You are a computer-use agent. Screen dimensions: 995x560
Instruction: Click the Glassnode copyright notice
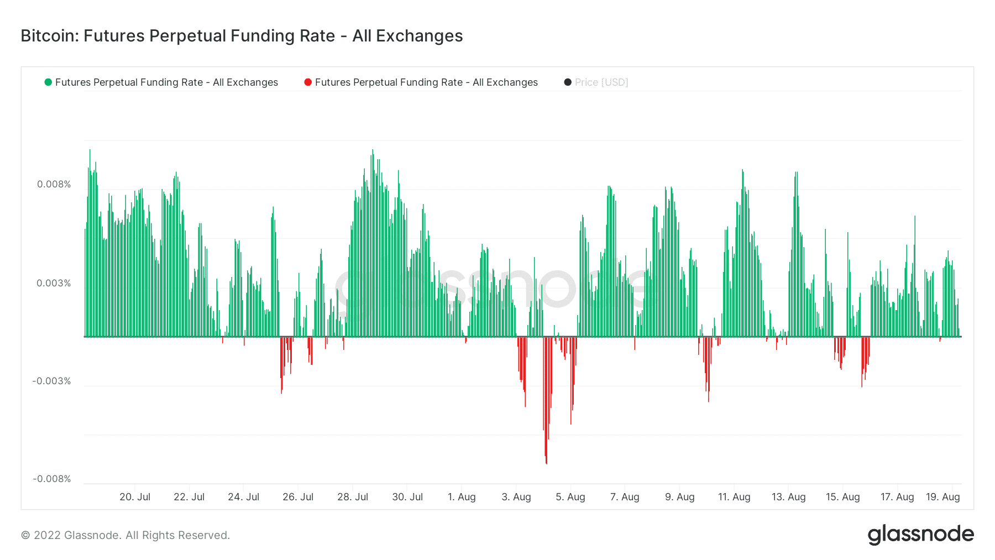[x=125, y=535]
